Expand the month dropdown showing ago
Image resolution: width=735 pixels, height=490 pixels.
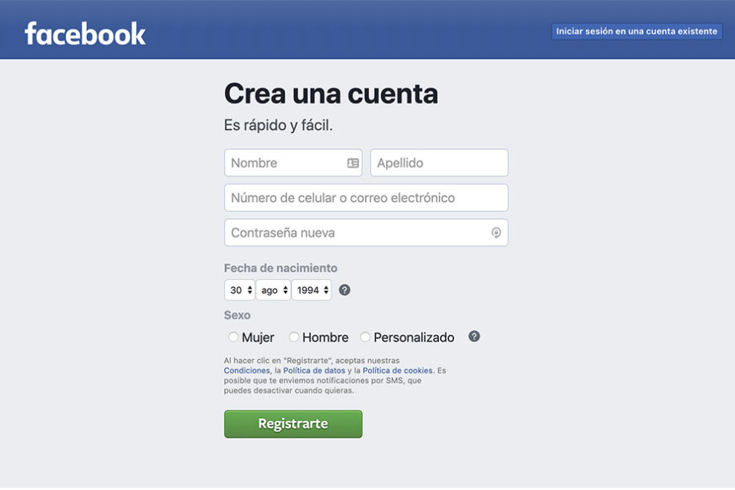[273, 290]
